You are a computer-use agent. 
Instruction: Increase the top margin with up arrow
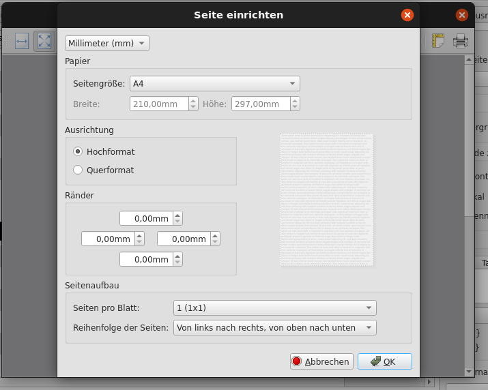pos(177,215)
